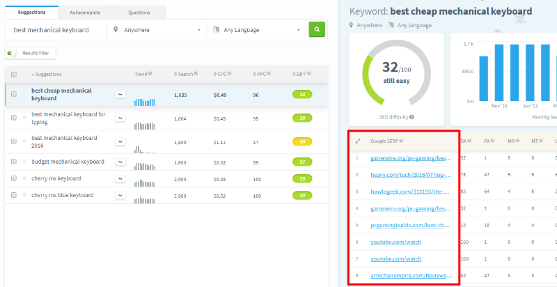Open the armchairempire.com SERP result link
Viewport: 557px width, 287px height.
click(x=411, y=275)
